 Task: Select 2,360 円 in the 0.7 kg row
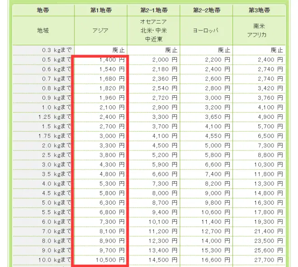click(165, 79)
